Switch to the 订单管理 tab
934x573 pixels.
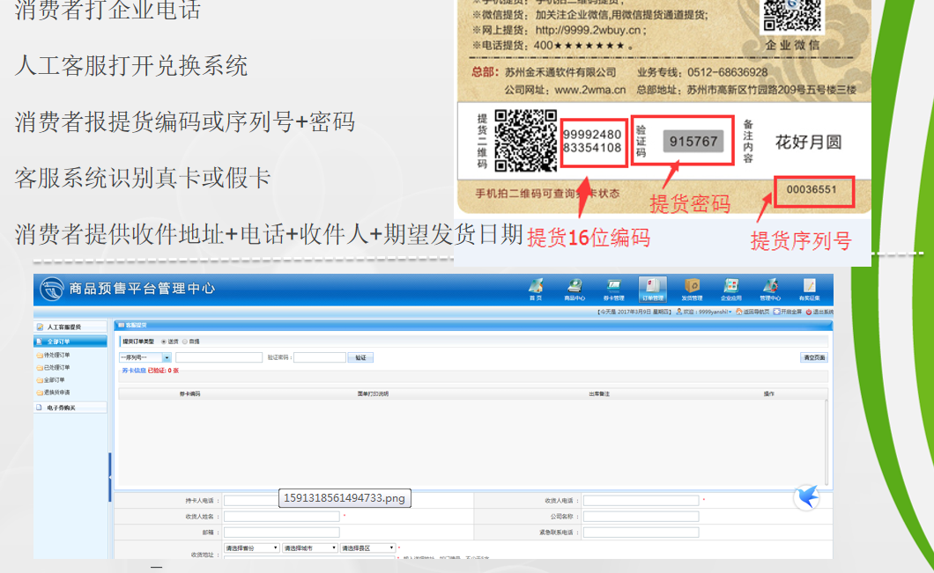652,289
